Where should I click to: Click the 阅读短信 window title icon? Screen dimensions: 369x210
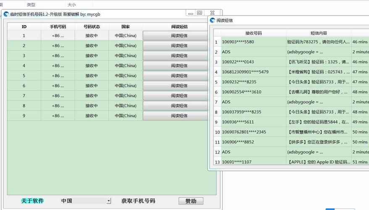[213, 20]
